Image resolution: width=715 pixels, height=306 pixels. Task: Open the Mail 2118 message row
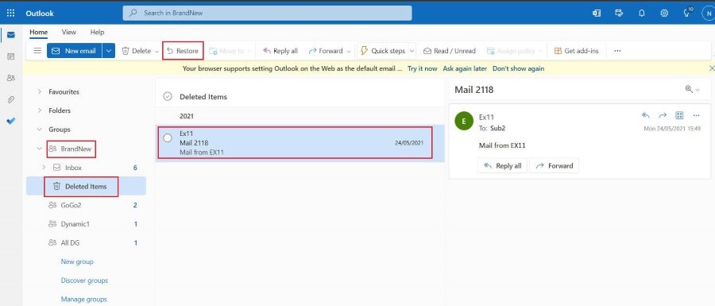click(300, 143)
